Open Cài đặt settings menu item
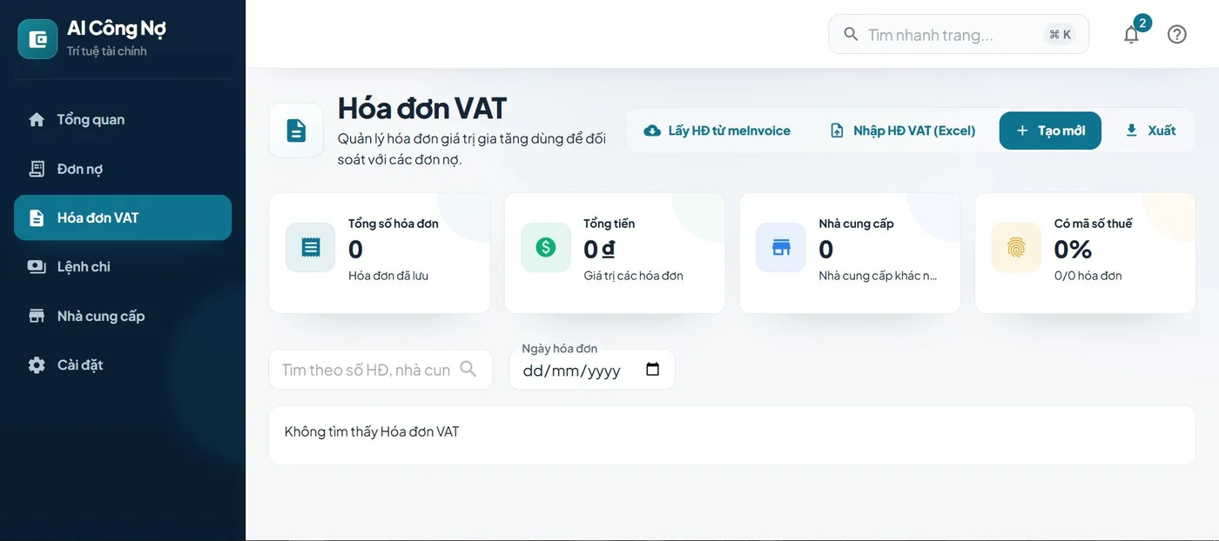Viewport: 1219px width, 541px height. [x=123, y=365]
